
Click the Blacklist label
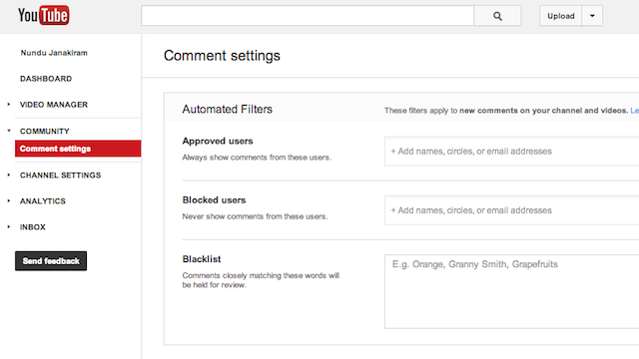pyautogui.click(x=202, y=259)
